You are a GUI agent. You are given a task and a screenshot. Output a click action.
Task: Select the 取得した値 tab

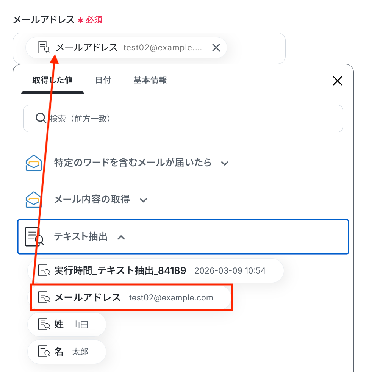(x=52, y=80)
